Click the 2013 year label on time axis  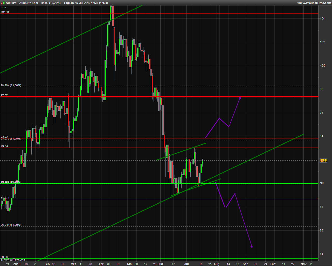point(17,264)
